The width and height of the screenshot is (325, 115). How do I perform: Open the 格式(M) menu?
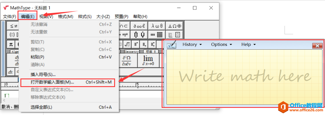point(66,17)
